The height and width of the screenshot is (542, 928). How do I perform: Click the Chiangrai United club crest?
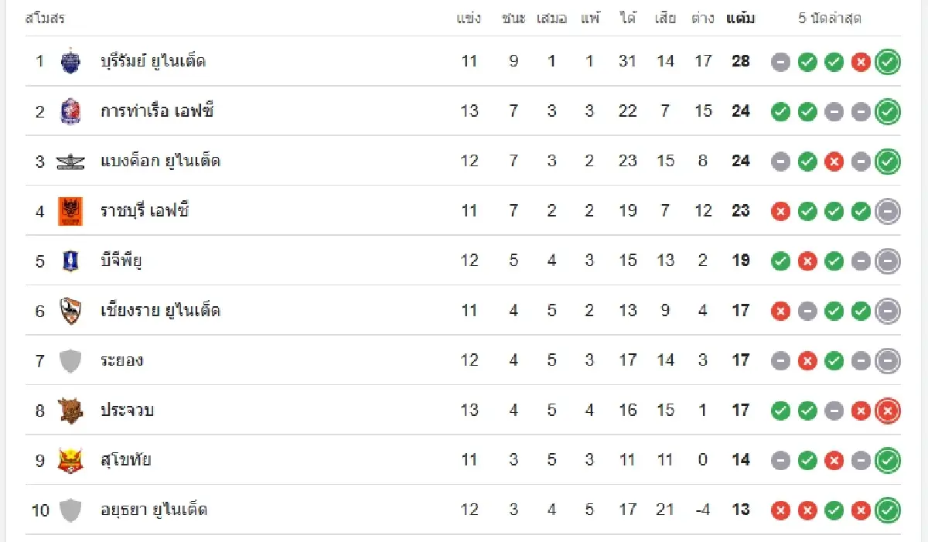tap(70, 311)
